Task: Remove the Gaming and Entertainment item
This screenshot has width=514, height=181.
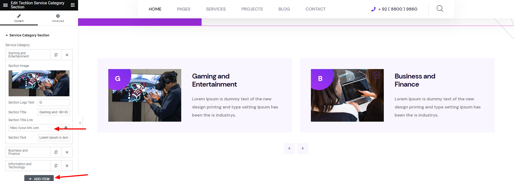Action: 67,55
